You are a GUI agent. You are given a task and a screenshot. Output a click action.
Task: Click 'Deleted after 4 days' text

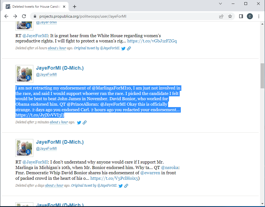tap(30, 185)
